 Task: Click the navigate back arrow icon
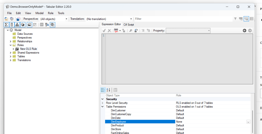point(244,31)
